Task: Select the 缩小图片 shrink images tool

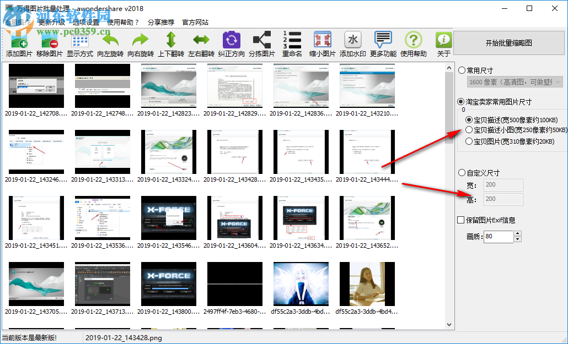Action: 323,44
